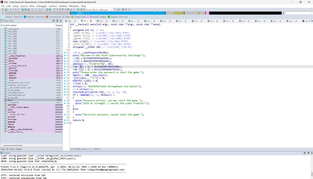Screen dimensions: 313x179
Task: Toggle breakpoint dot on line 12 puts
Action: [65, 55]
